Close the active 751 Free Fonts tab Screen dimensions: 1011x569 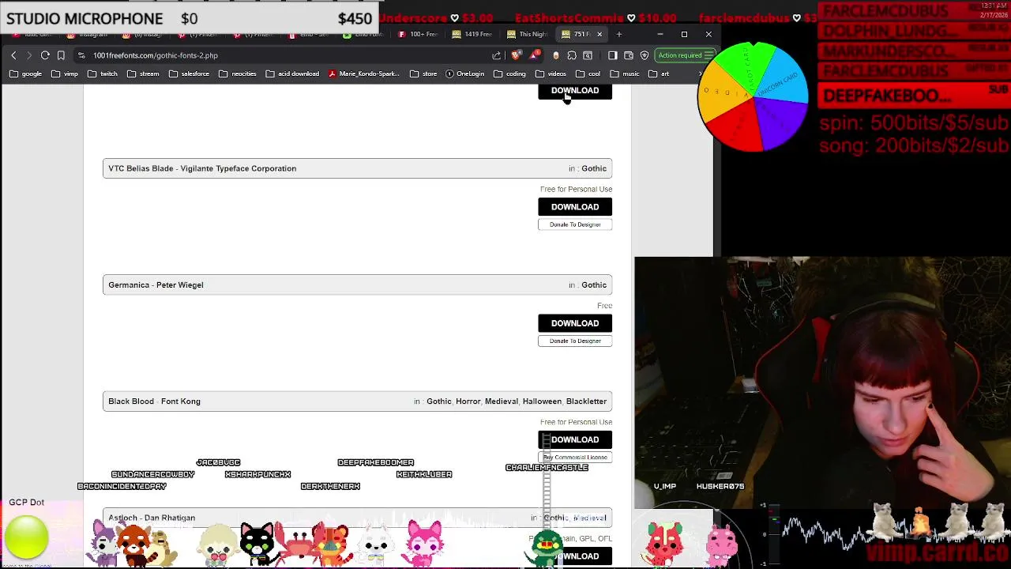point(599,34)
